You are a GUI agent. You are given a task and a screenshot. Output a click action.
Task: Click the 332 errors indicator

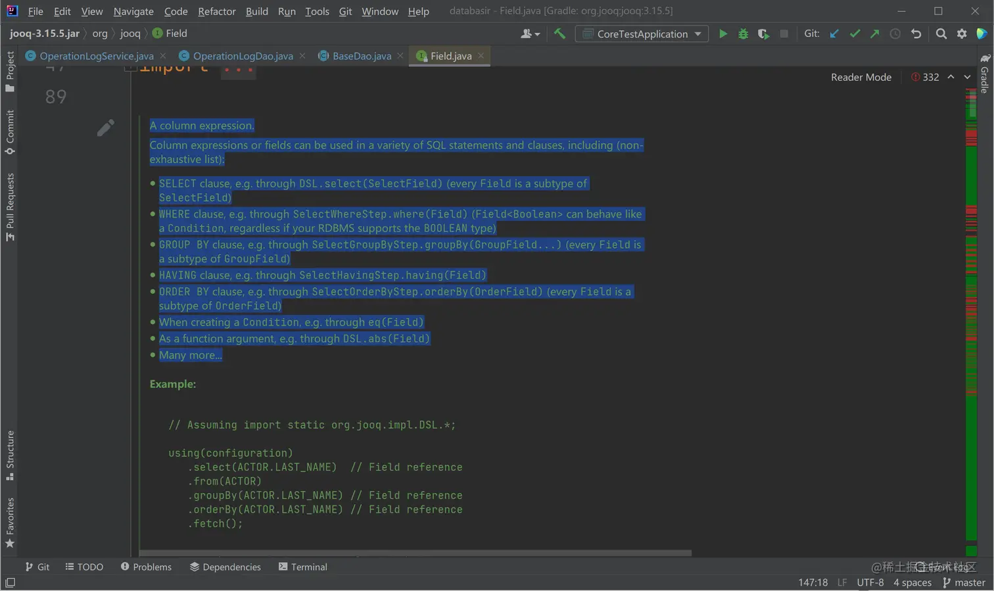[x=925, y=77]
